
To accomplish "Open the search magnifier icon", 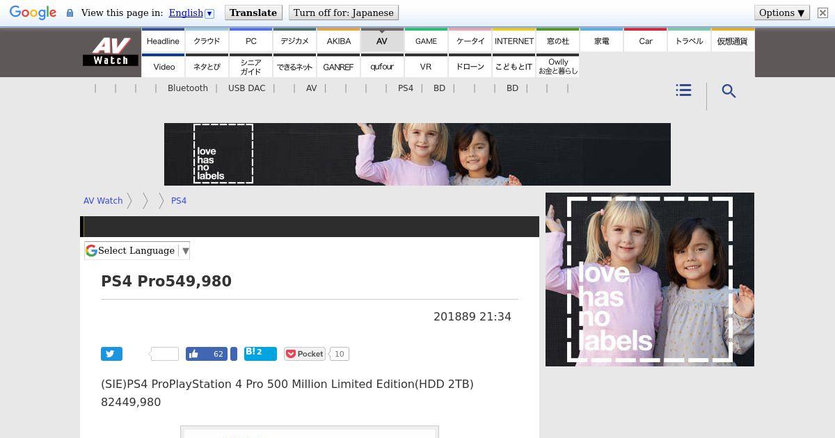I will [x=729, y=91].
